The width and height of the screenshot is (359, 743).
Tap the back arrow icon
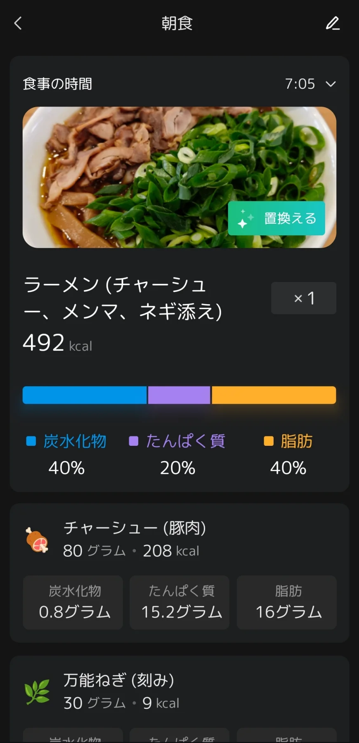pyautogui.click(x=18, y=24)
